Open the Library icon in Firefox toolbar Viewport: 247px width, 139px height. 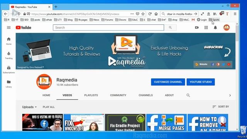[215, 14]
